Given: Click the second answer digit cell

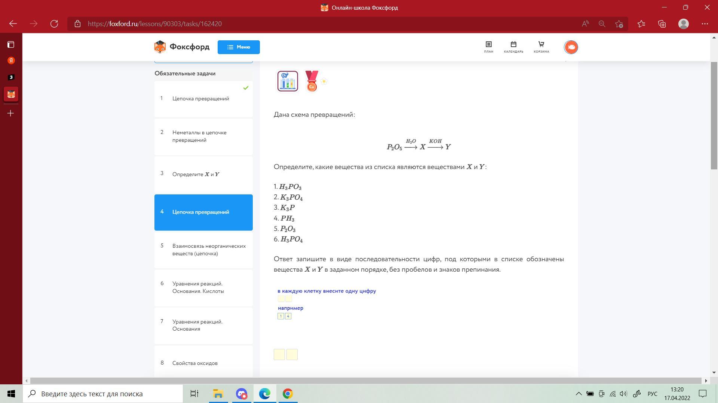Looking at the screenshot, I should tap(292, 354).
